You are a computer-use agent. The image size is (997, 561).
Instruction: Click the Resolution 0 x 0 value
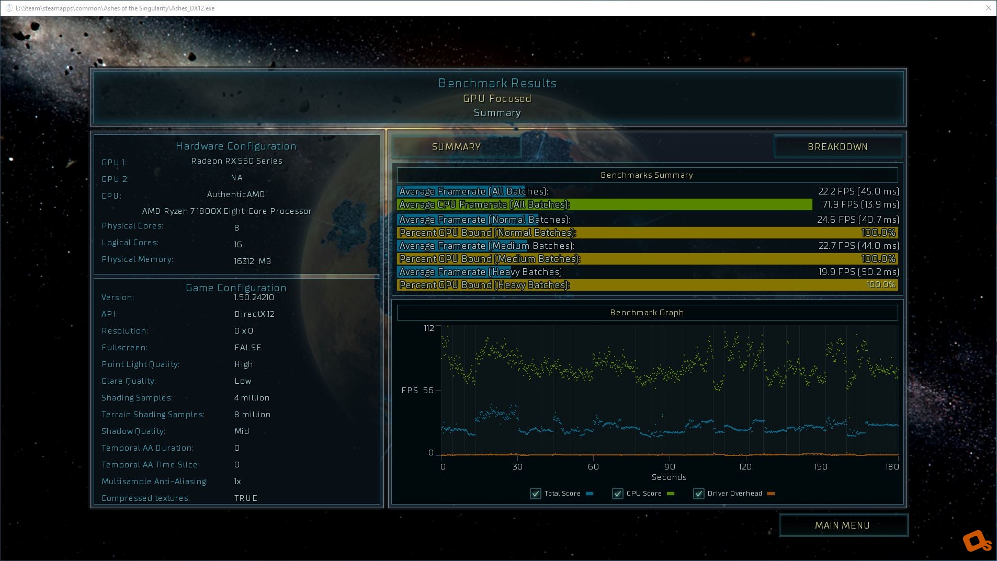point(244,331)
